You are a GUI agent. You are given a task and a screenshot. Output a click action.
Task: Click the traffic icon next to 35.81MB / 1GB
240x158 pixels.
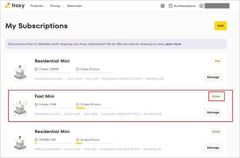tap(36, 140)
